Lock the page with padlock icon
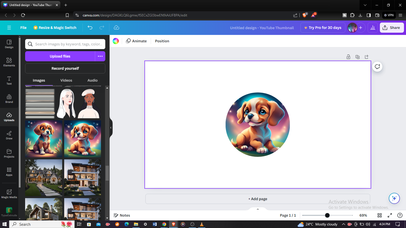 348,57
